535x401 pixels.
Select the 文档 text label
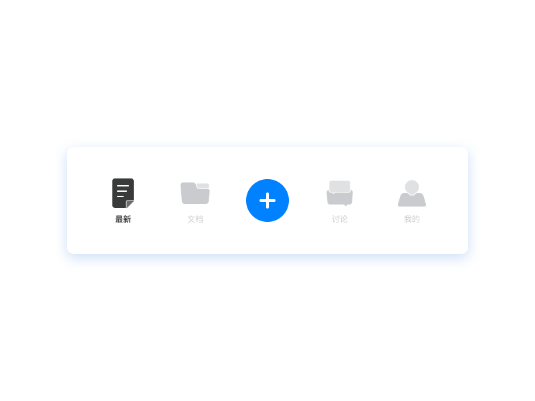point(195,219)
